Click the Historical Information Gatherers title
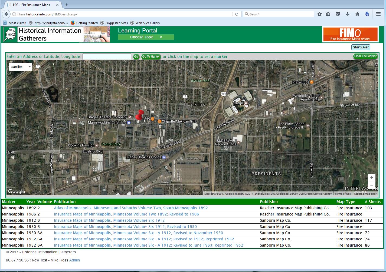Screen dimensions: 386x272 [x=50, y=34]
